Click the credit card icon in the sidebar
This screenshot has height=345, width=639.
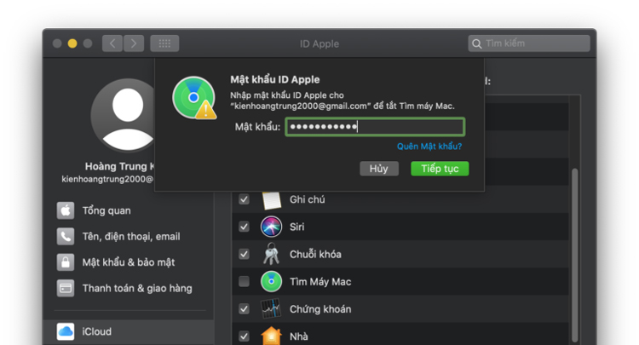(x=66, y=289)
